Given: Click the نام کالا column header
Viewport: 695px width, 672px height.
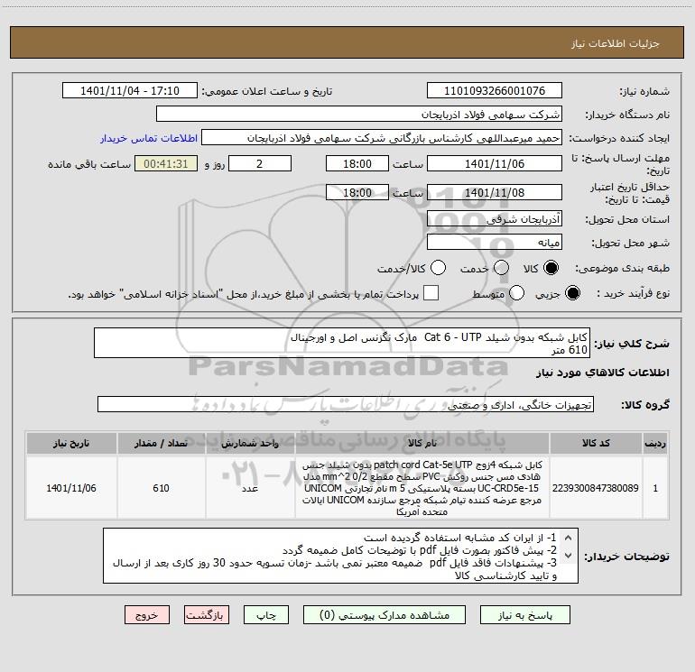Looking at the screenshot, I should click(422, 443).
